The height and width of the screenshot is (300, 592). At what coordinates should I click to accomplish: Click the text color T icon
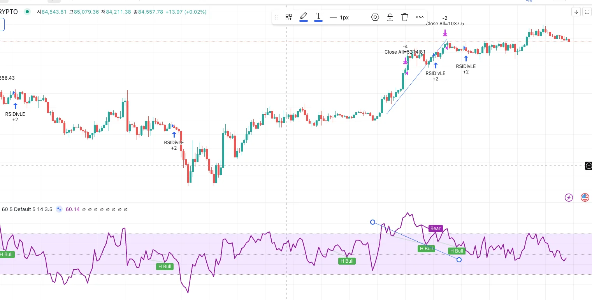coord(318,17)
